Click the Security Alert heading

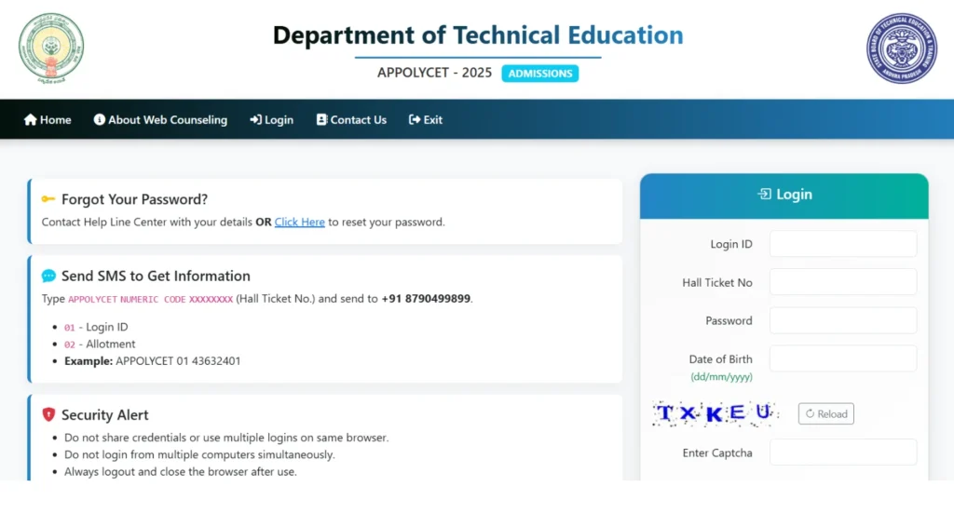(104, 414)
